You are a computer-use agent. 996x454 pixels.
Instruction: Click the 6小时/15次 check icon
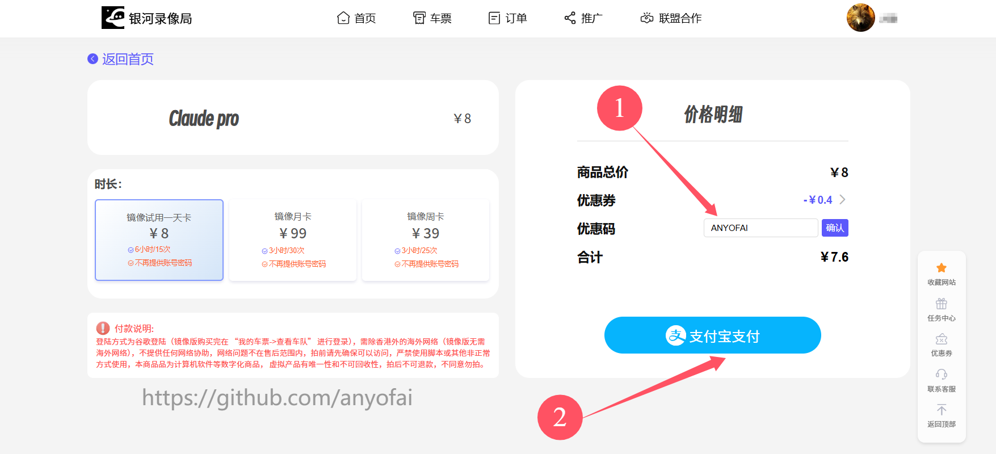(131, 250)
